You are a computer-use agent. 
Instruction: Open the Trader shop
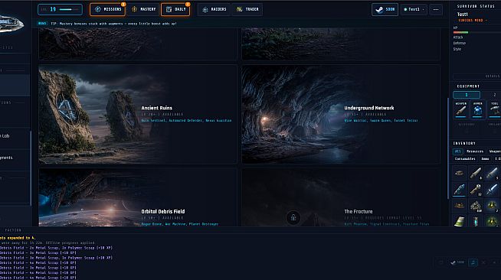click(x=247, y=9)
